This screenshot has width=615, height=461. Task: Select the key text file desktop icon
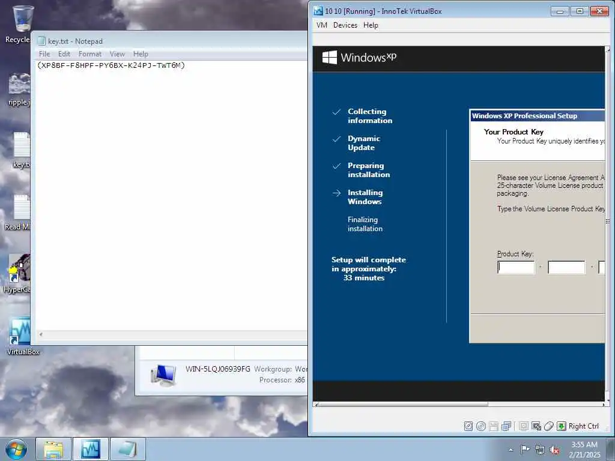(x=21, y=151)
